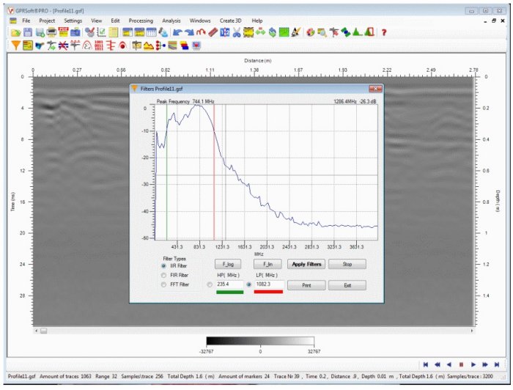
Task: Click the play forward arrow button
Action: [x=473, y=364]
